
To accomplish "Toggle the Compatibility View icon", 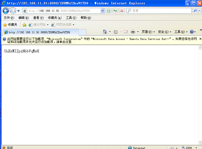I will [109, 11].
